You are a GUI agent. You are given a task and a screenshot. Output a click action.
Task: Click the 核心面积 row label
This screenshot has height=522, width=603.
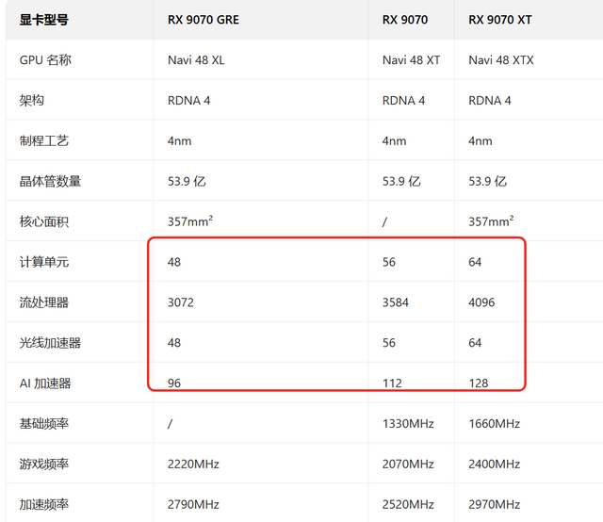pos(44,221)
